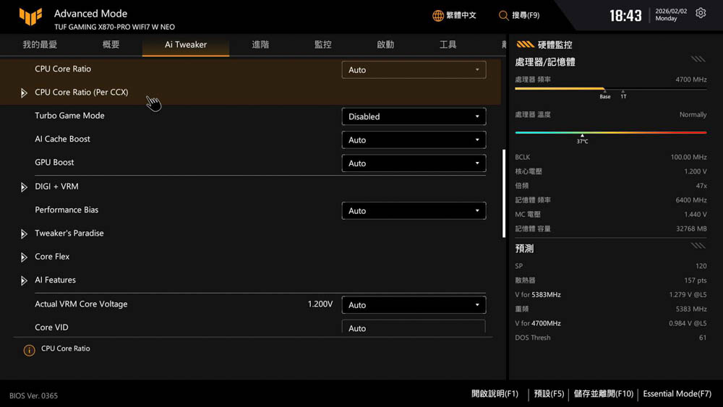Switch to Essential Mode(F7)
The image size is (723, 407).
(x=677, y=394)
